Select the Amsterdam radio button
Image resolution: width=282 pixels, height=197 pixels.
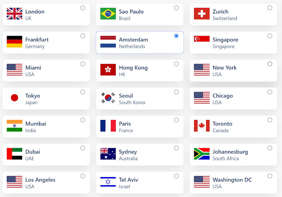click(176, 36)
